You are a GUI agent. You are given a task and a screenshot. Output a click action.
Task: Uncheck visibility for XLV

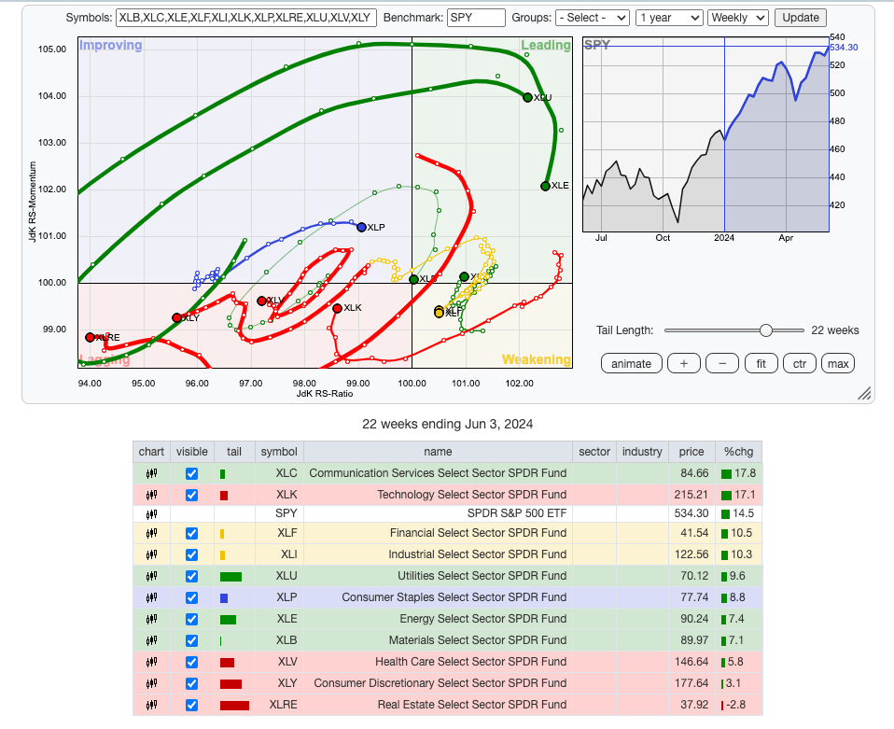(x=191, y=662)
